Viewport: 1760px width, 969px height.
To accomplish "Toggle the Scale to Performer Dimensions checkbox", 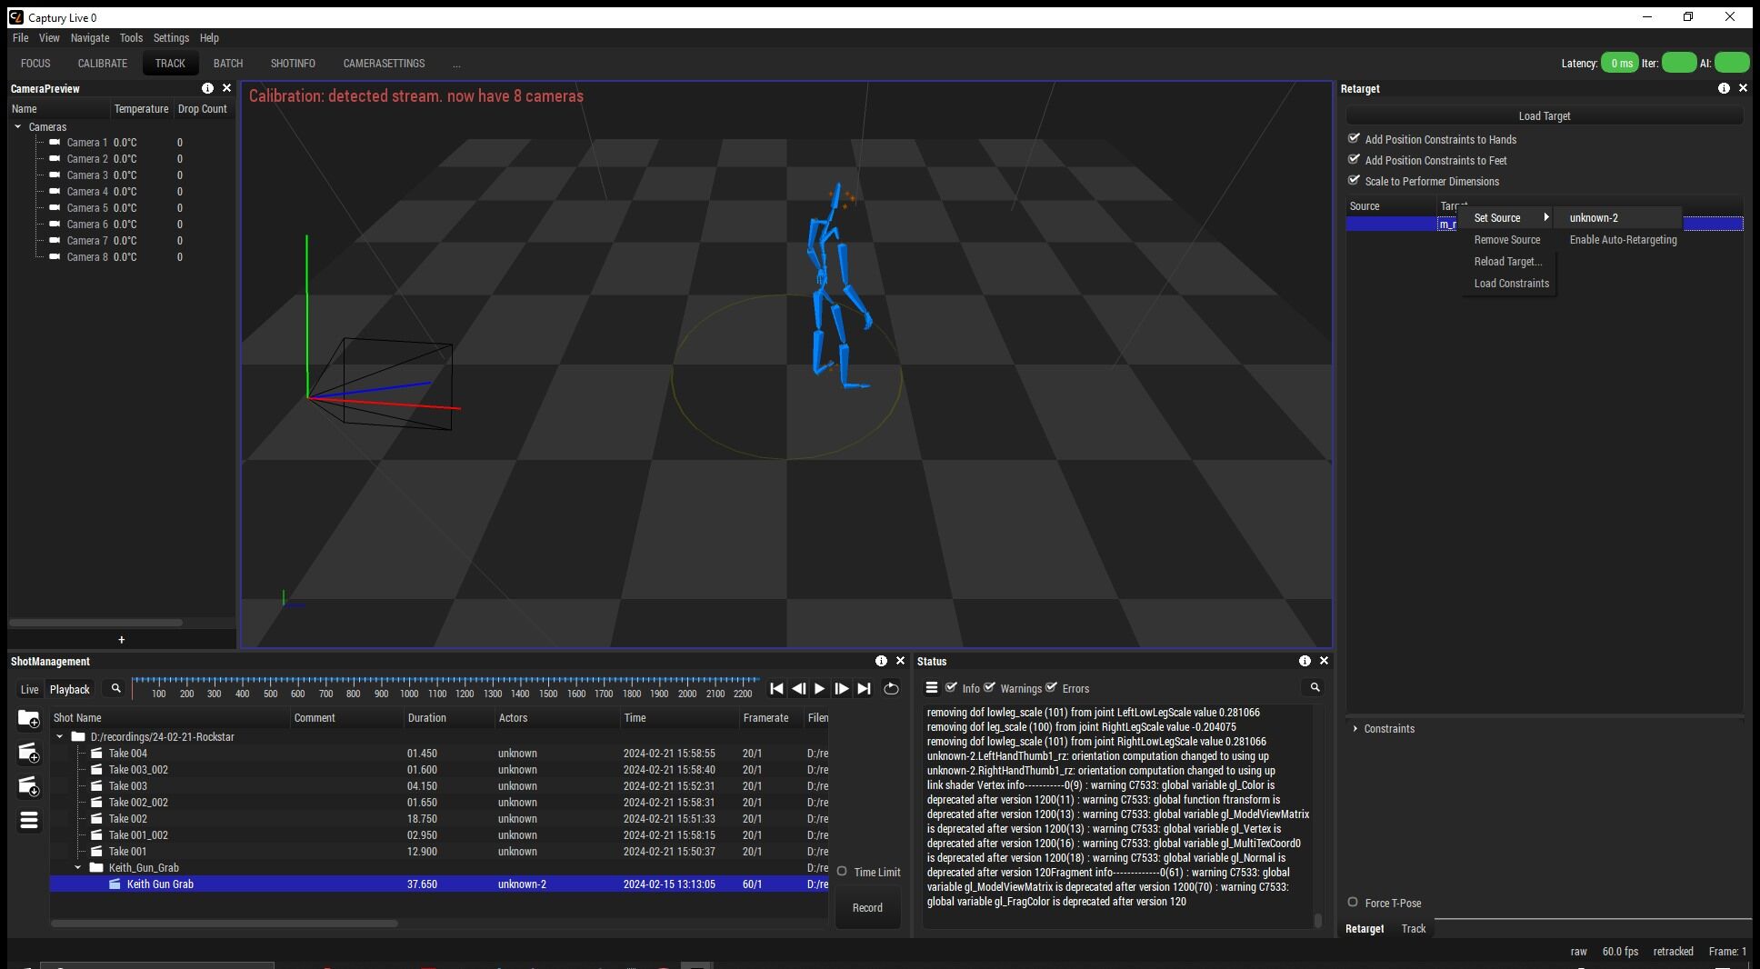I will [1354, 181].
